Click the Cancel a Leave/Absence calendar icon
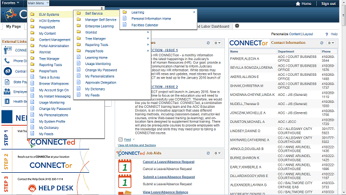Screen dimensions: 346x195 125,166
